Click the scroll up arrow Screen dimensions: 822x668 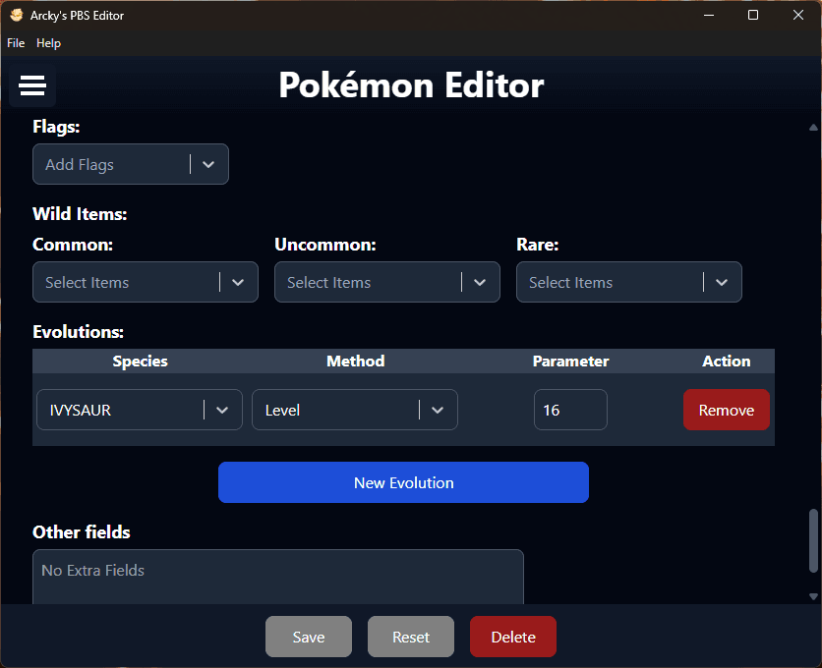point(813,128)
